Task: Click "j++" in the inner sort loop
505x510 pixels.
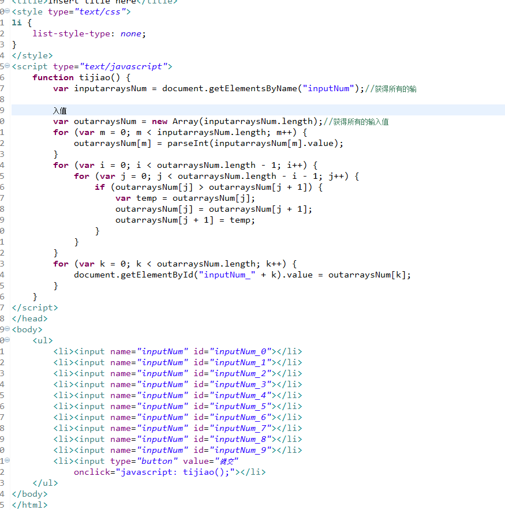Action: (x=336, y=177)
